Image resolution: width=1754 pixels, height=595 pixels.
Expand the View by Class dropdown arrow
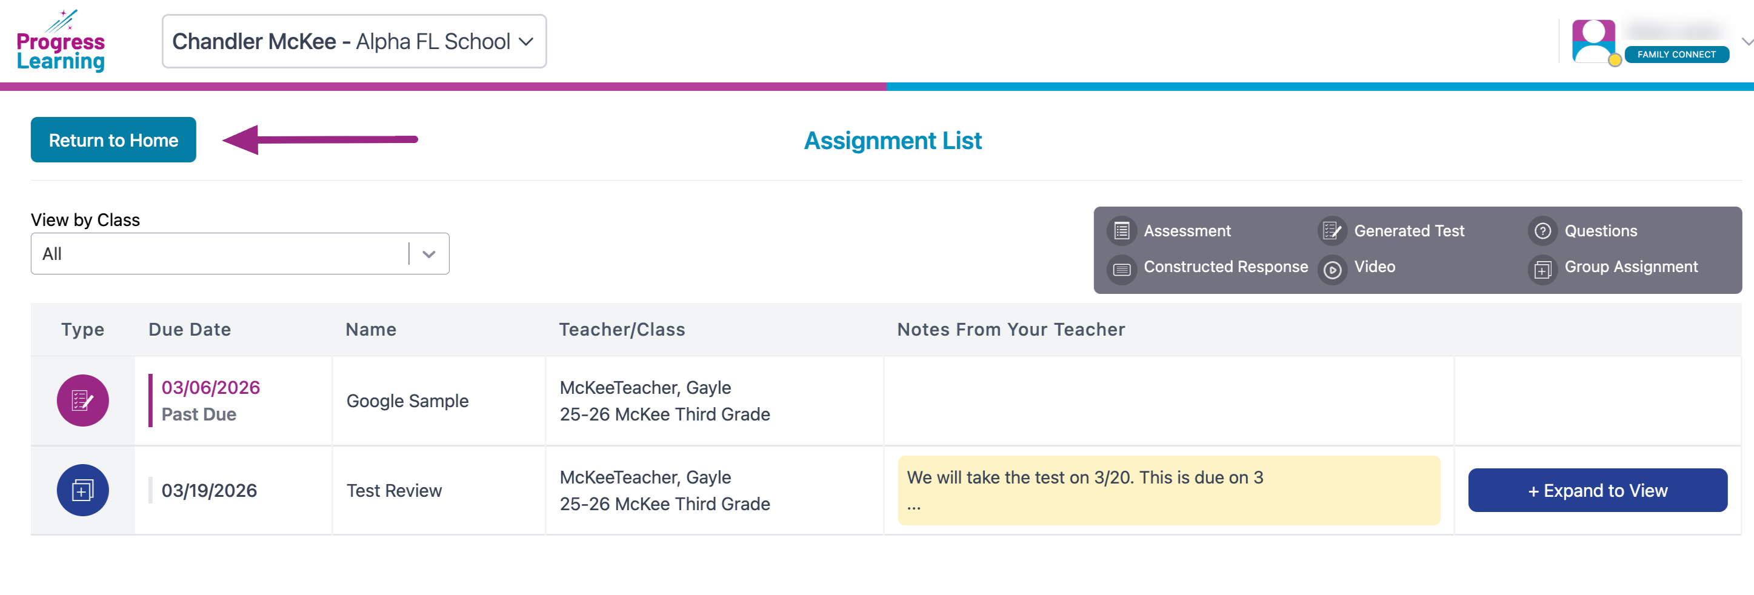coord(428,254)
